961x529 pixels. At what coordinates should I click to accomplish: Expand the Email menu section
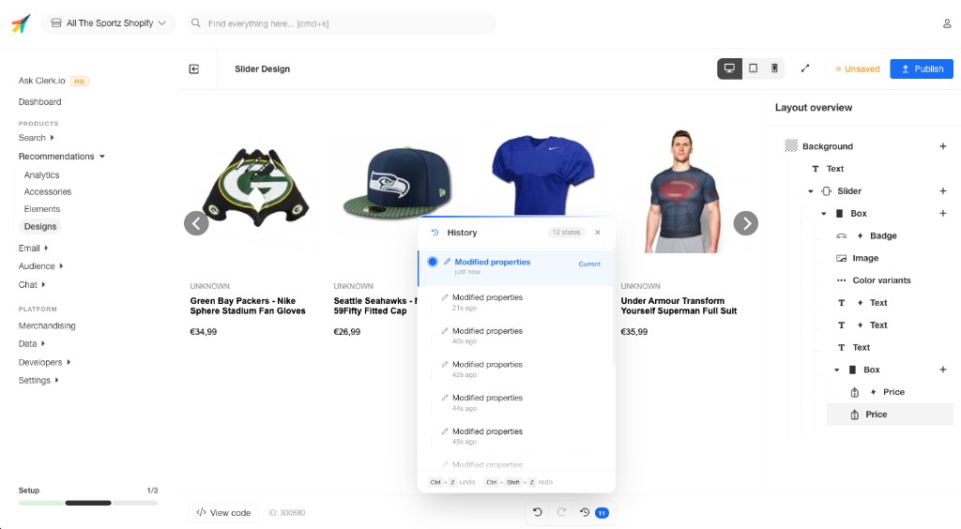[x=33, y=248]
